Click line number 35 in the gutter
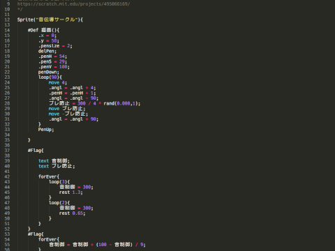The width and height of the screenshot is (335, 251). [x=7, y=140]
